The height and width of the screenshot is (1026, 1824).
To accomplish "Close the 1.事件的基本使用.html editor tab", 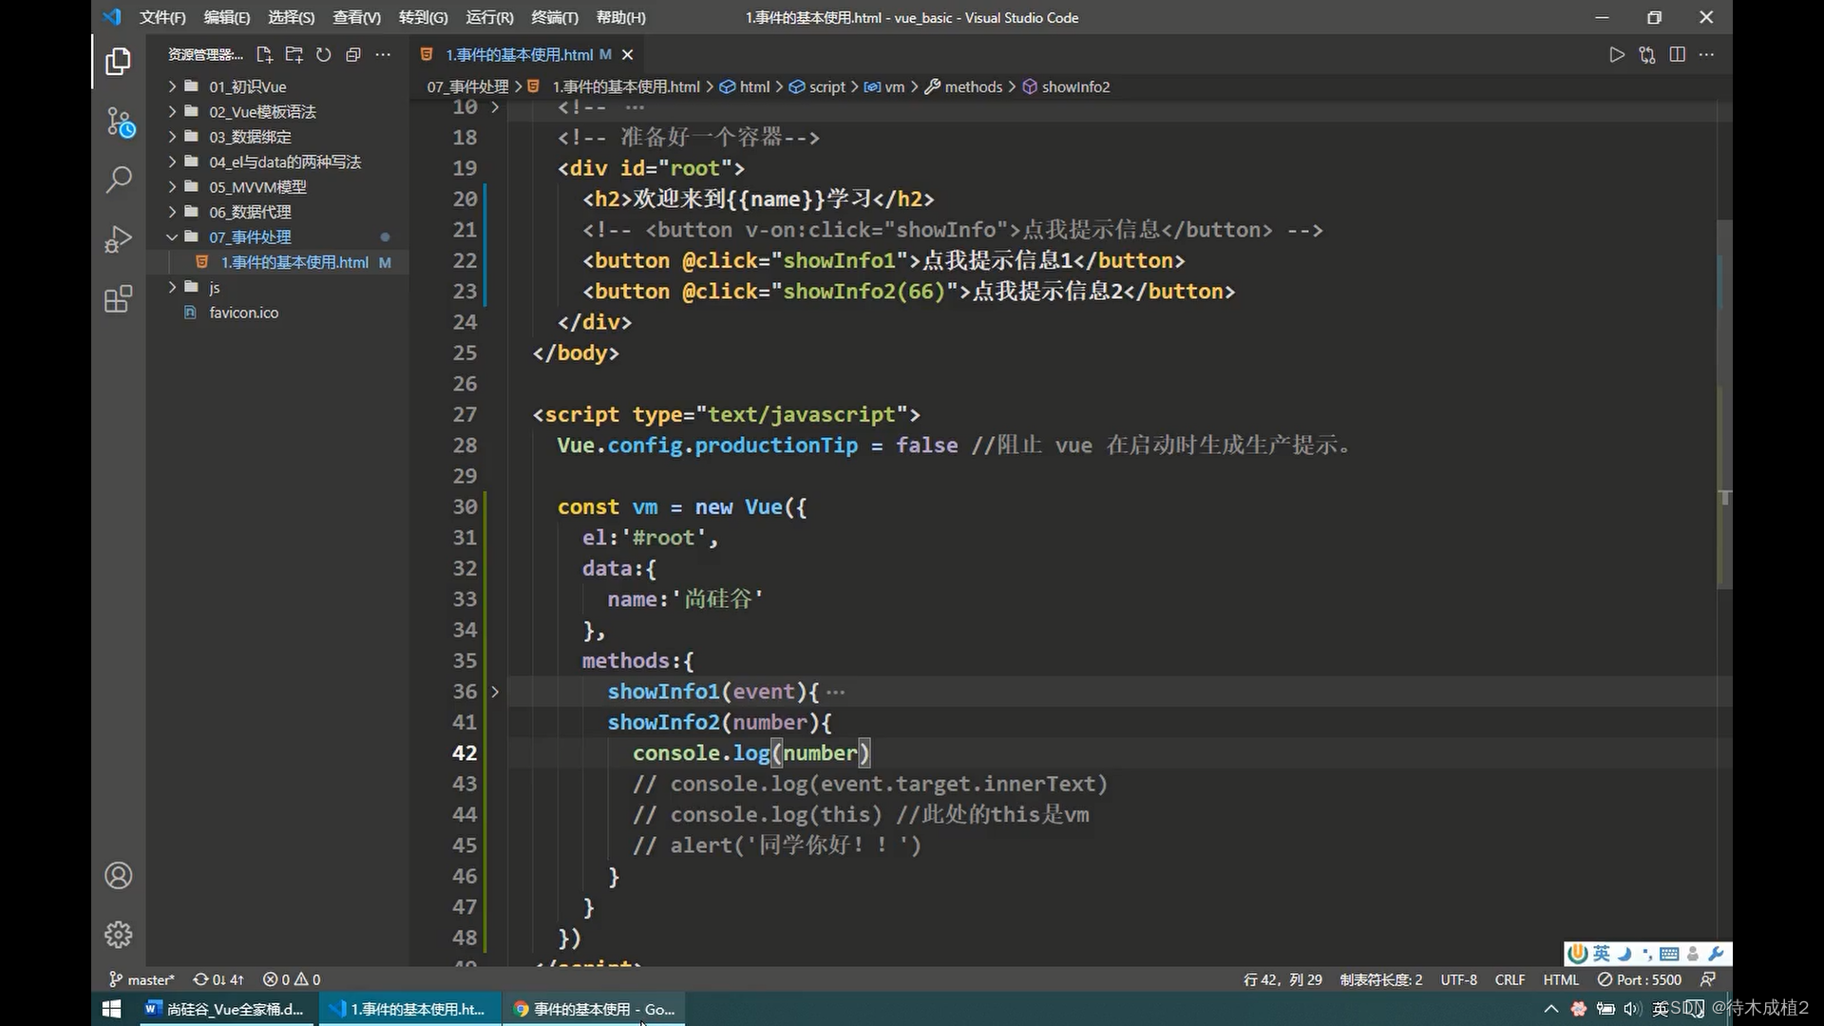I will 627,55.
